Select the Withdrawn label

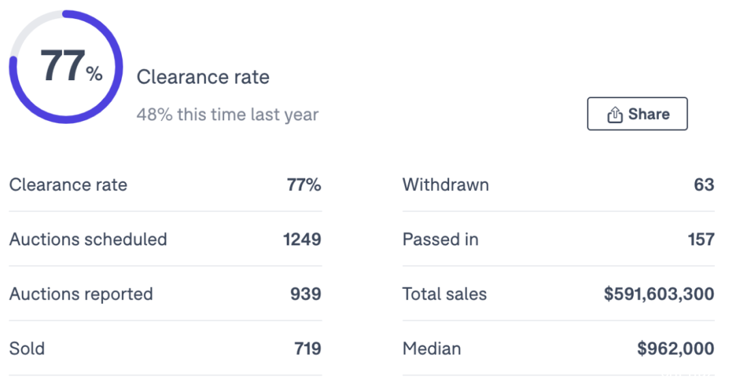[x=446, y=185]
